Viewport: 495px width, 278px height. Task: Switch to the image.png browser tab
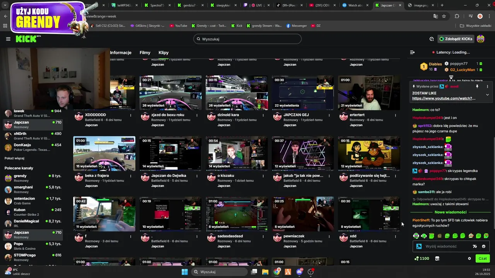(421, 5)
